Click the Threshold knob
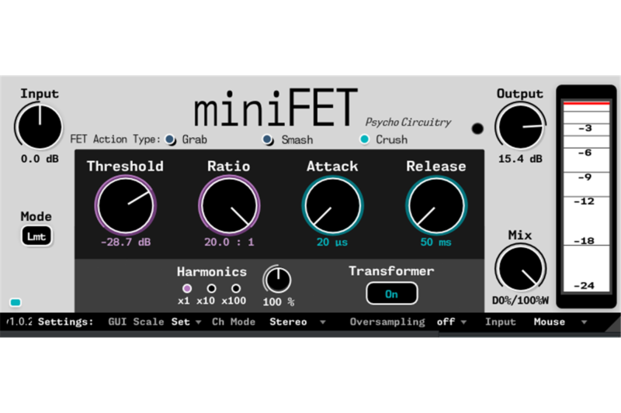Screen dimensions: 621x413 [125, 206]
